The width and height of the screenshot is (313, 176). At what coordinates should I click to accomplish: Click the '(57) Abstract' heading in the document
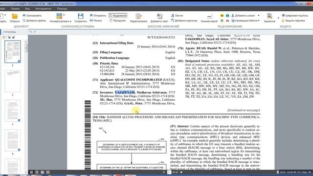[179, 126]
